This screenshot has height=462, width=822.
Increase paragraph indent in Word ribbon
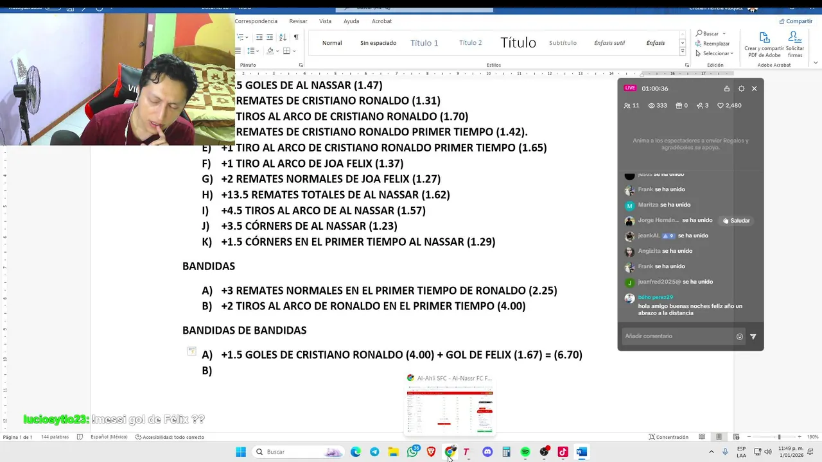(x=270, y=37)
